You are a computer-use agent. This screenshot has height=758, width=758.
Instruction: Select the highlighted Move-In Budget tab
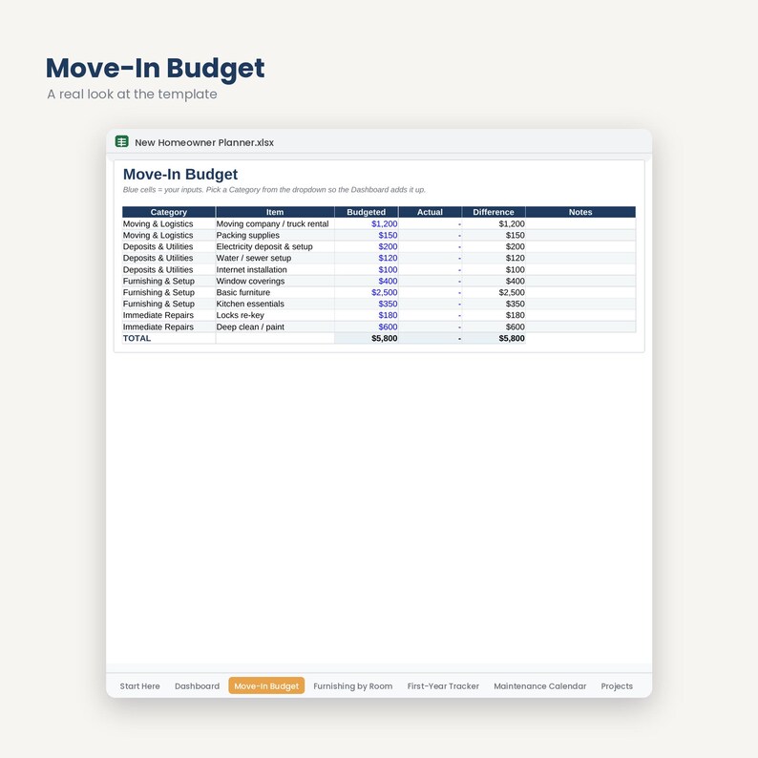point(266,686)
